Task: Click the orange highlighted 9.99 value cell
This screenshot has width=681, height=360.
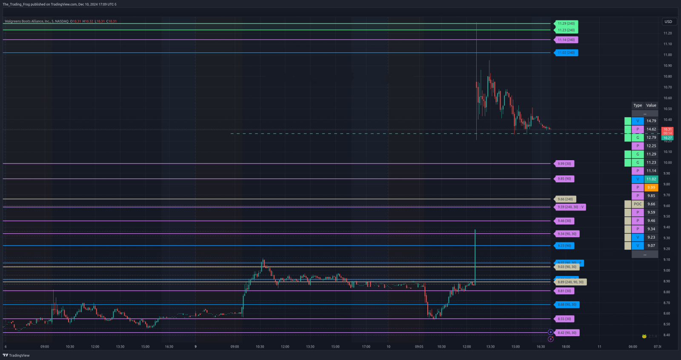Action: click(x=651, y=187)
